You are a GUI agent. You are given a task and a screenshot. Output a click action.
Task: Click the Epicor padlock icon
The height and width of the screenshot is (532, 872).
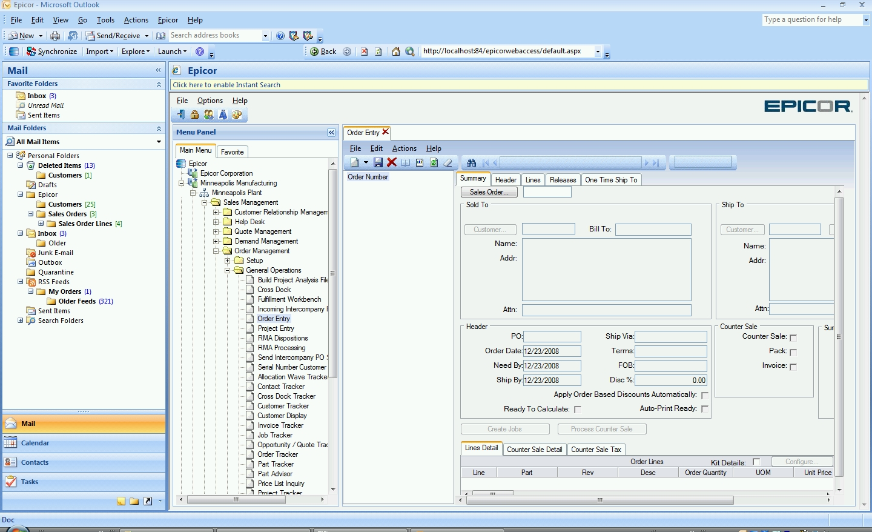pos(194,115)
